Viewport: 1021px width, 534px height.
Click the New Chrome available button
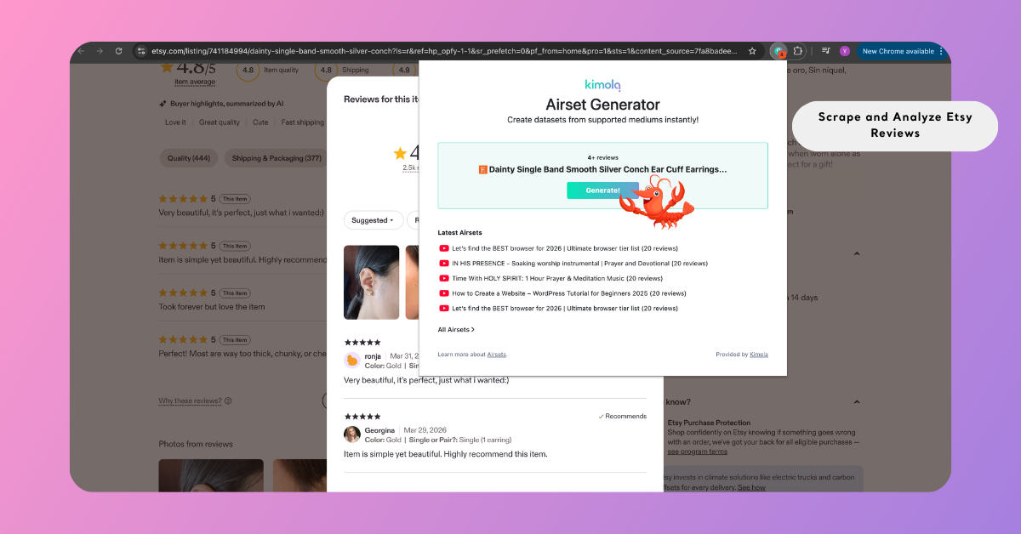pos(898,51)
